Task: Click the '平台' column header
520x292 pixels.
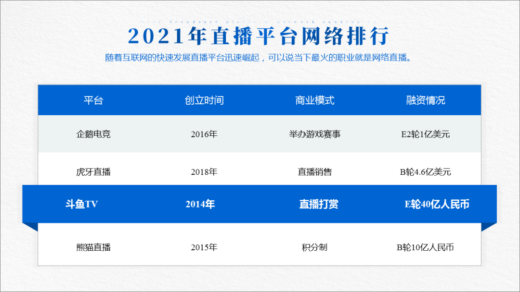Action: tap(93, 100)
